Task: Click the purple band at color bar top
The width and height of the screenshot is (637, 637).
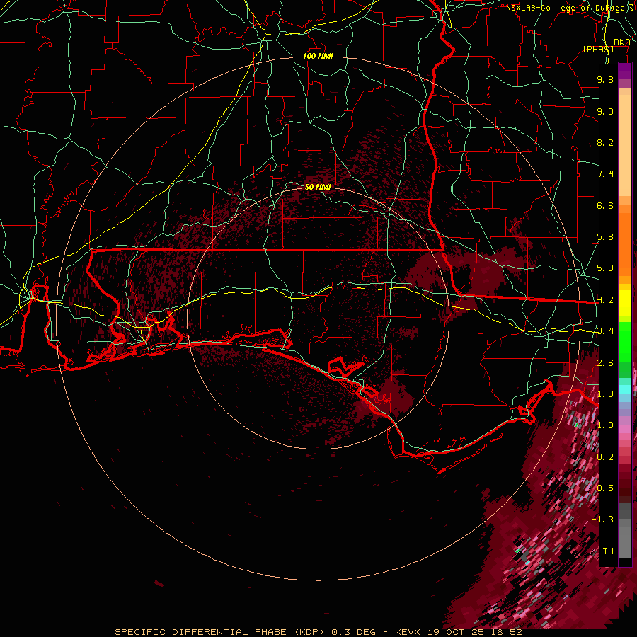Action: 625,71
